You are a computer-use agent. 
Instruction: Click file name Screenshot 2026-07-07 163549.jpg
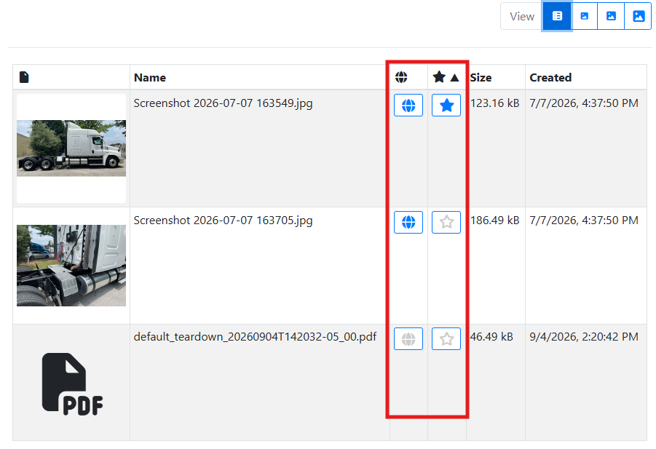223,103
